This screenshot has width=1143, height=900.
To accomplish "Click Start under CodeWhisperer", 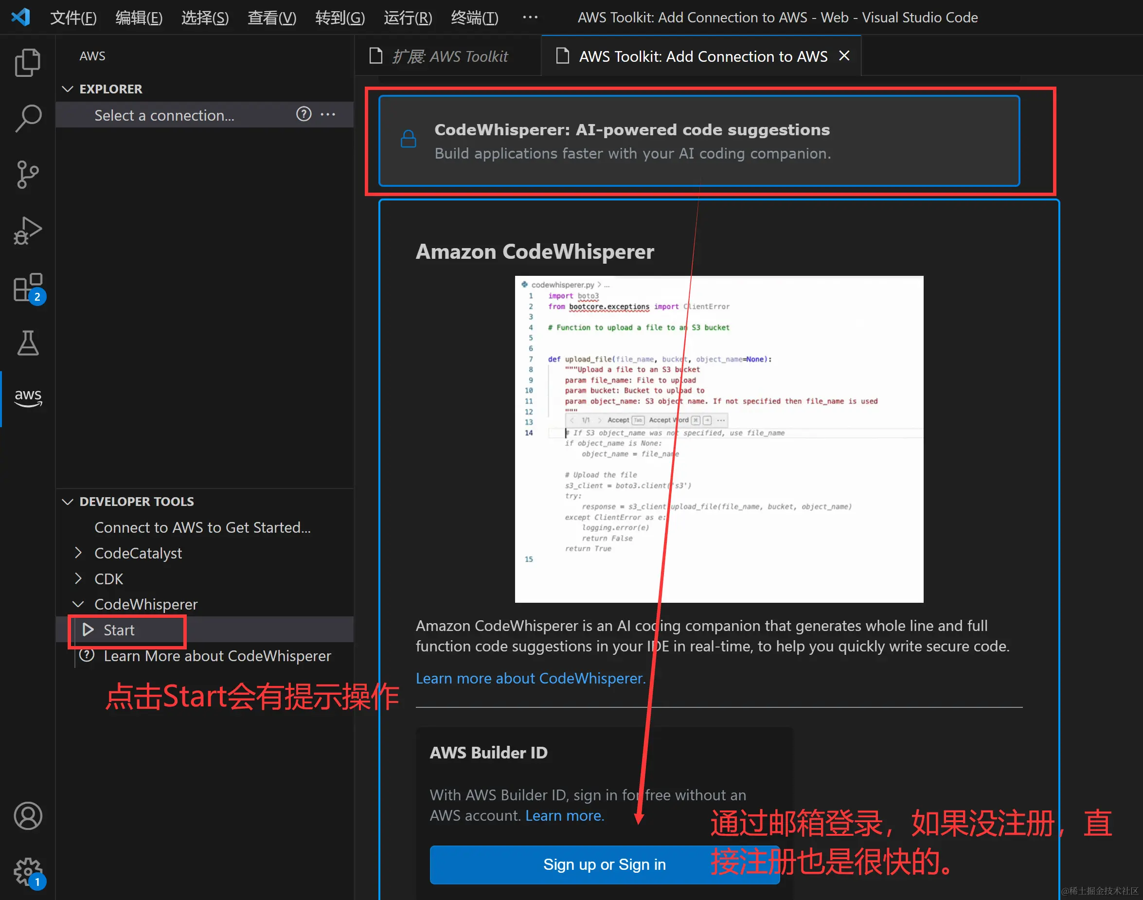I will [x=119, y=630].
